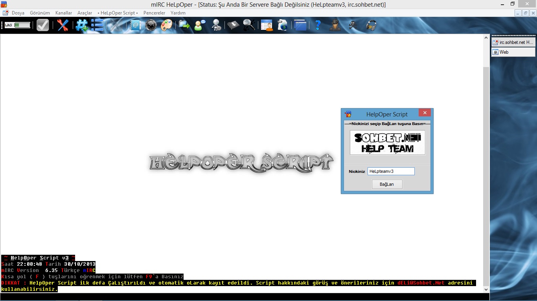Open the Dosya menu
The image size is (537, 301).
[18, 13]
